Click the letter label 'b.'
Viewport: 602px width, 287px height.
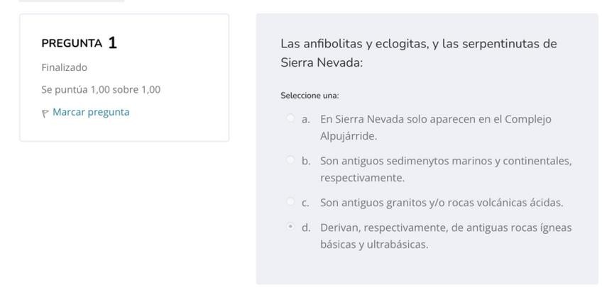click(306, 161)
